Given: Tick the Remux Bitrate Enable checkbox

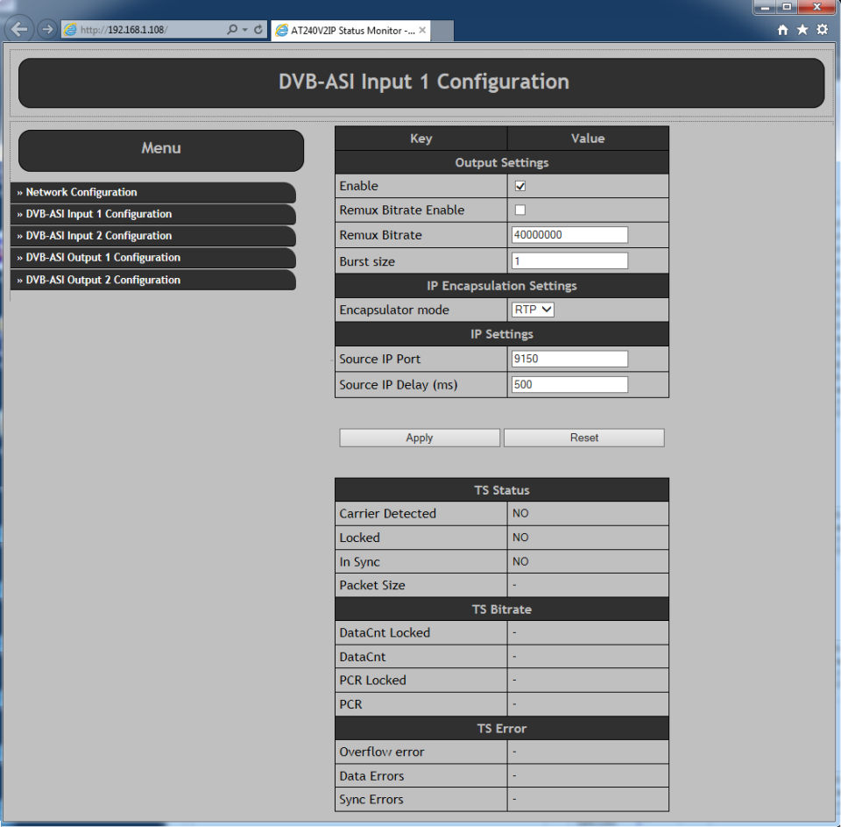Looking at the screenshot, I should pos(520,210).
